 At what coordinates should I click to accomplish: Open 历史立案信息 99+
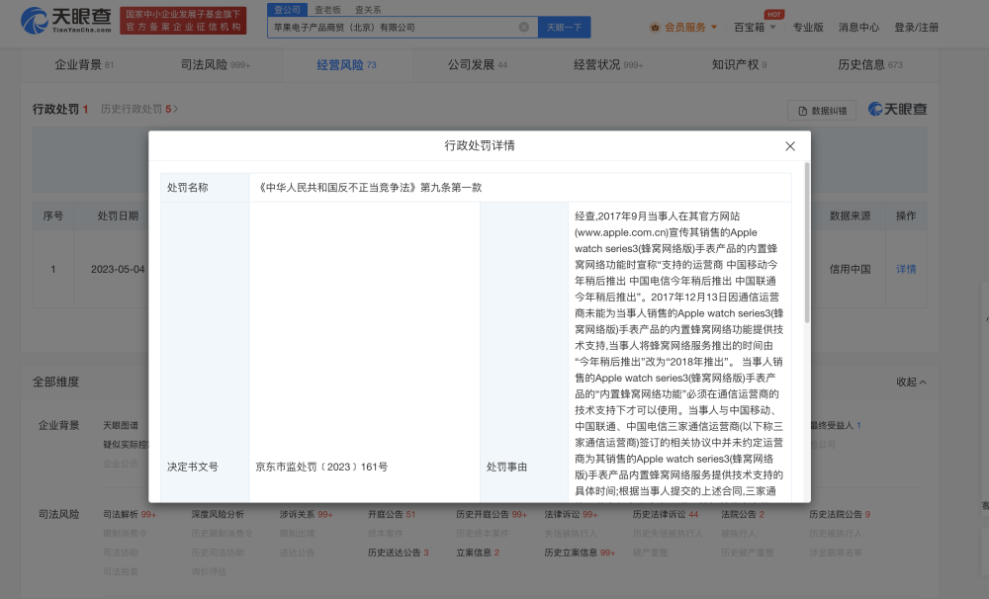[x=580, y=553]
